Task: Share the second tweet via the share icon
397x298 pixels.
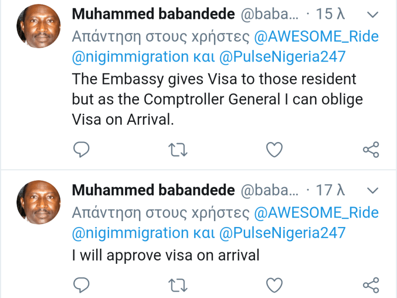Action: pyautogui.click(x=369, y=284)
